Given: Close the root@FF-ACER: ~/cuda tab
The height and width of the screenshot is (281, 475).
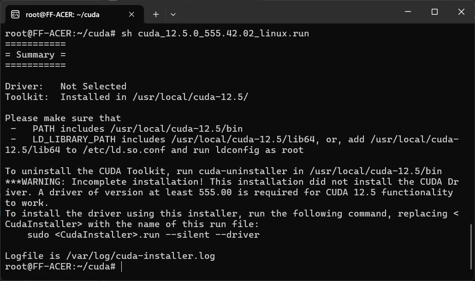Looking at the screenshot, I should coord(131,14).
